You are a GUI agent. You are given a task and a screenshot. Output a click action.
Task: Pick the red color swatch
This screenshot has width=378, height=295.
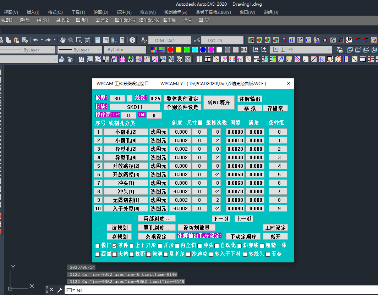coord(170,50)
